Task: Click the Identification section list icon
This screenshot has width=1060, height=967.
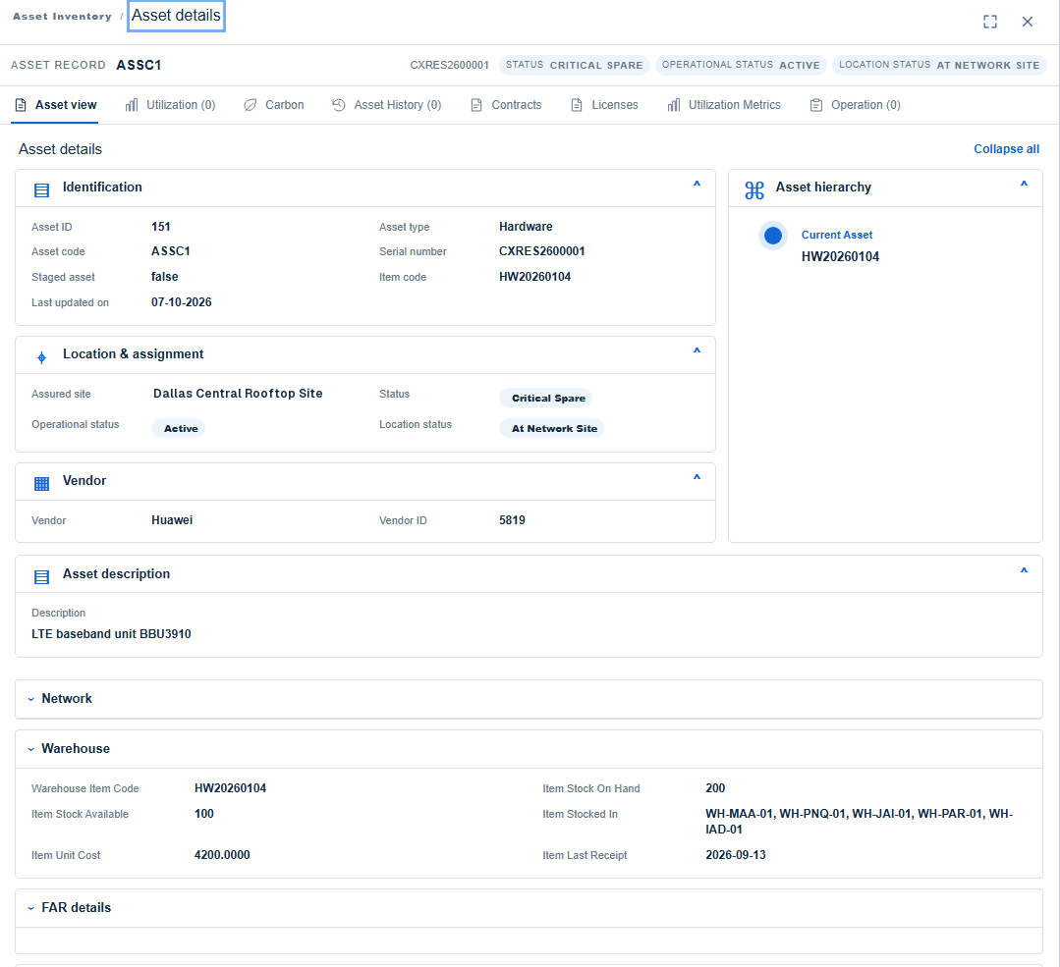Action: tap(41, 190)
